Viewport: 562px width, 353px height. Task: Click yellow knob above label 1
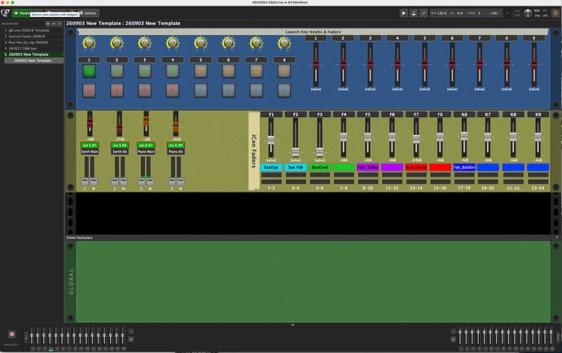(89, 43)
